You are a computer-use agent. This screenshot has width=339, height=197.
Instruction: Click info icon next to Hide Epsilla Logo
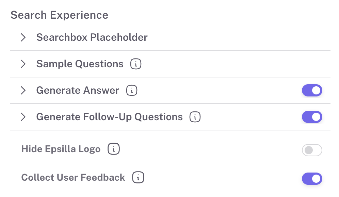coord(113,149)
